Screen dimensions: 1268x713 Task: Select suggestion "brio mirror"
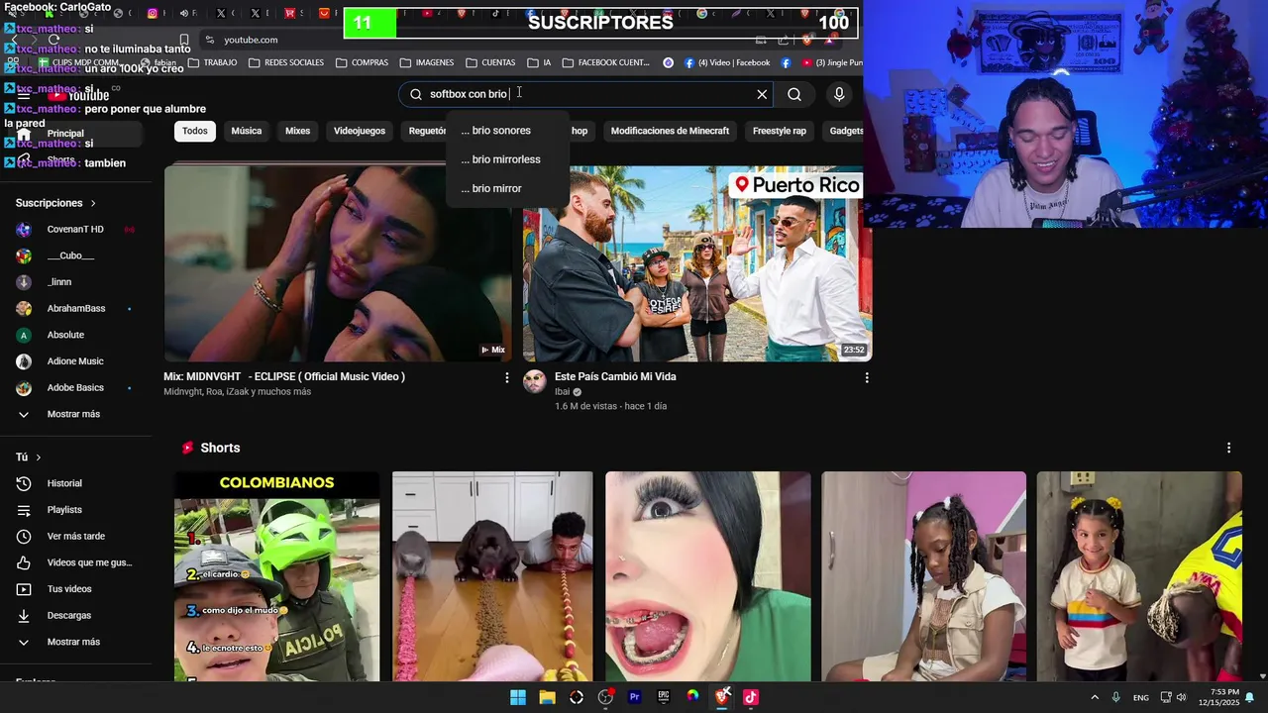click(507, 188)
